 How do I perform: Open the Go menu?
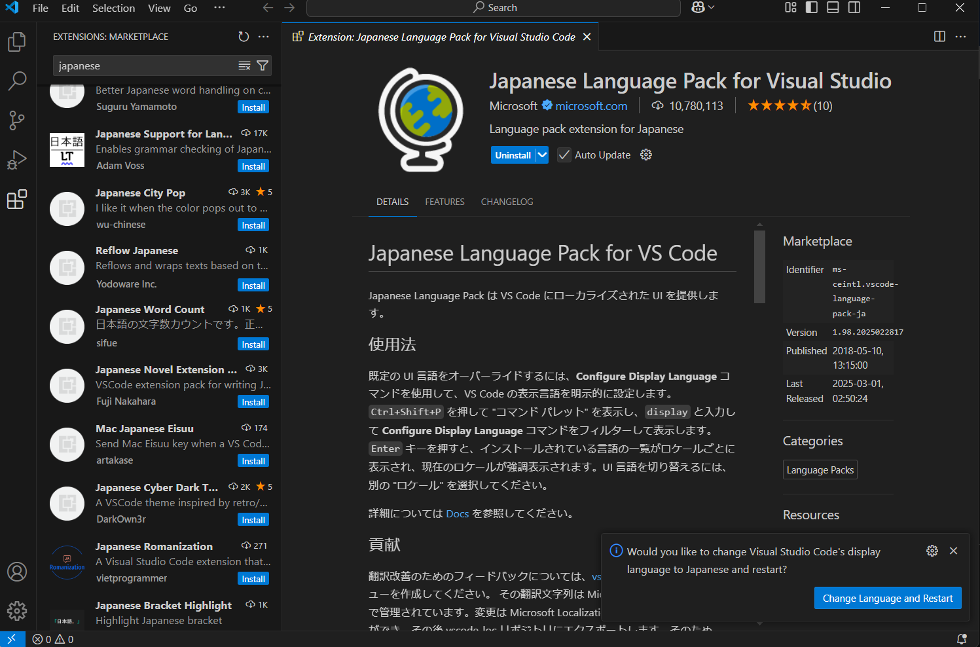(191, 8)
